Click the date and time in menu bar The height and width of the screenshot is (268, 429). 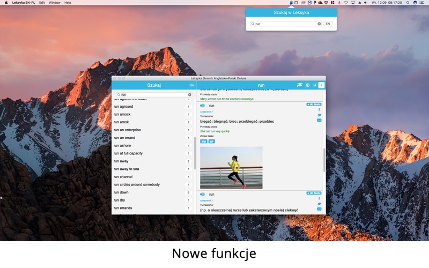(x=387, y=3)
